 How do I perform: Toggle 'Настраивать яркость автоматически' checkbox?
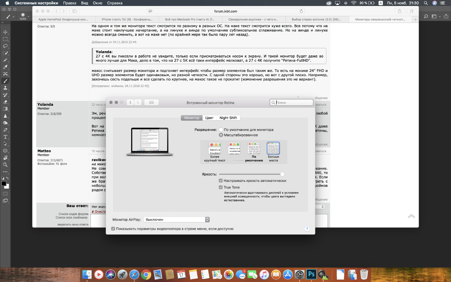[x=221, y=181]
